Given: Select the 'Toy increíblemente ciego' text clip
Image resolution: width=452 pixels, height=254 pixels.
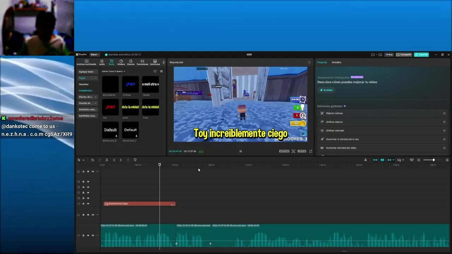Looking at the screenshot, I should pos(139,204).
